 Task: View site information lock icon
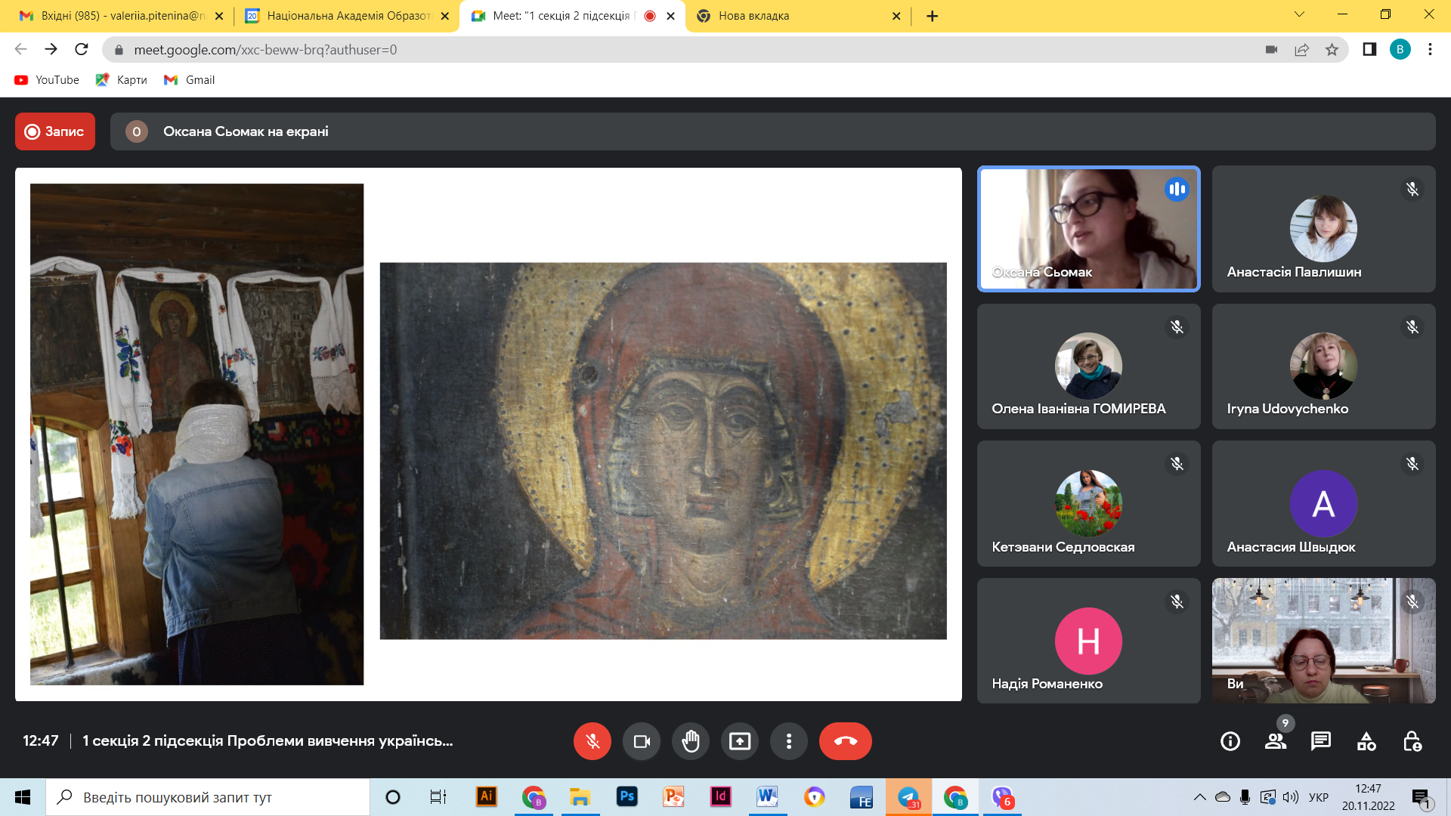119,50
